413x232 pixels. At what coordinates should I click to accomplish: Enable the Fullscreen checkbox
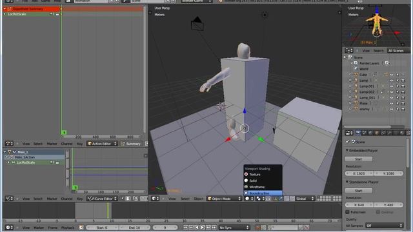347,212
